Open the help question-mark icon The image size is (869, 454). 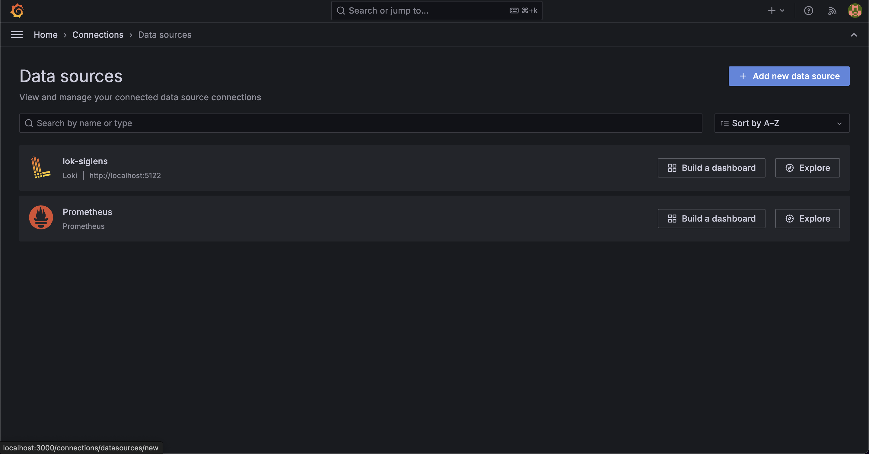click(x=808, y=11)
